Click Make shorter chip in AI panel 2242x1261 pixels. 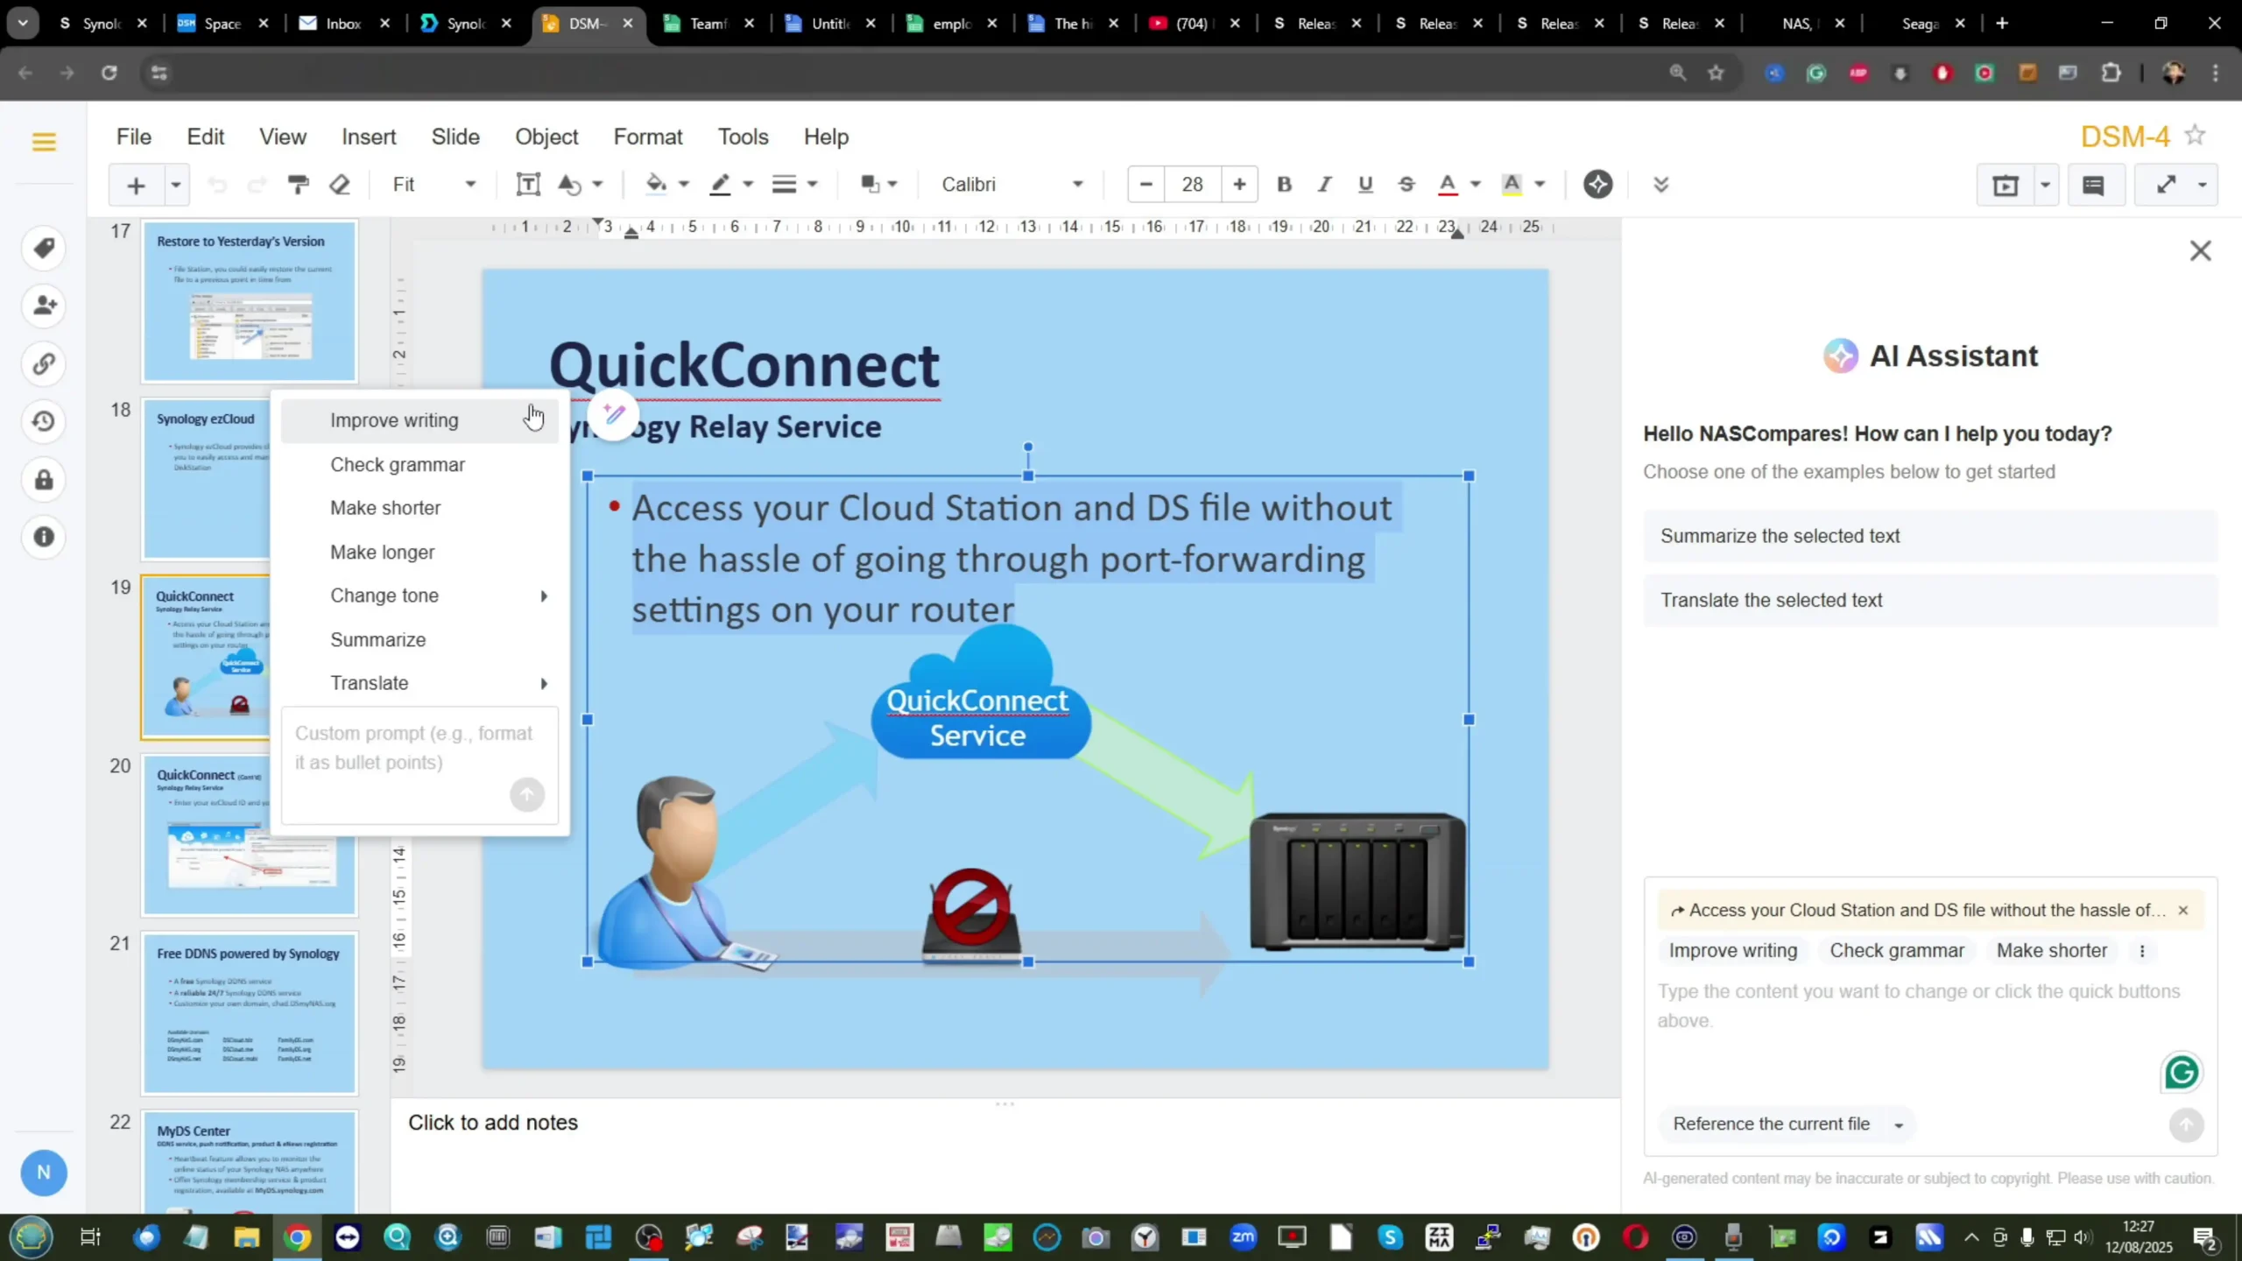[x=2051, y=950]
